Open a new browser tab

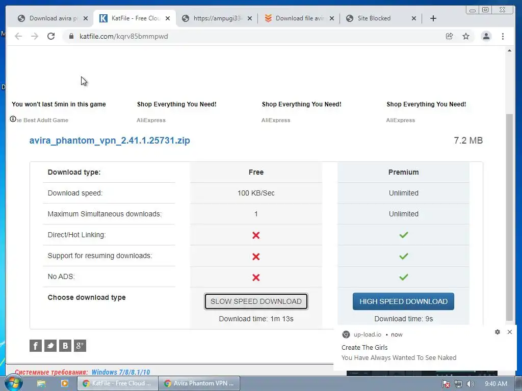click(x=433, y=18)
